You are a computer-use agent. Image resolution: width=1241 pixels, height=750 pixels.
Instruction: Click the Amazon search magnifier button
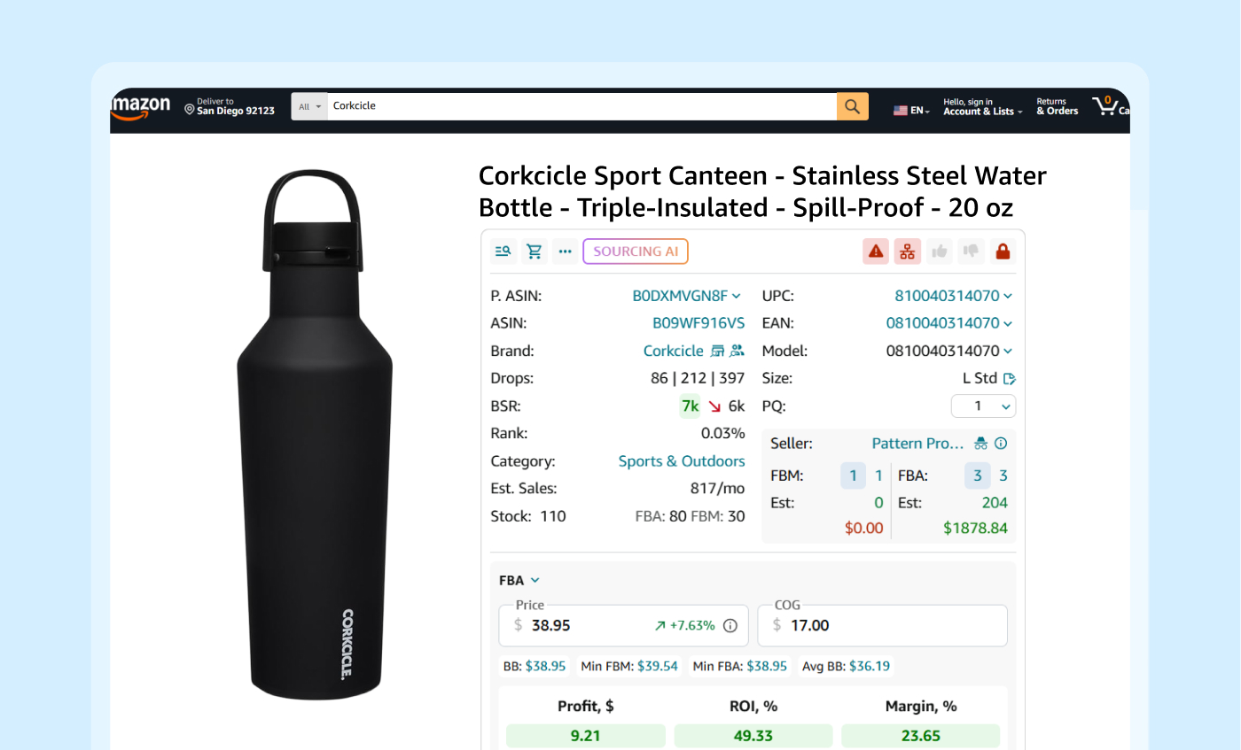coord(852,106)
